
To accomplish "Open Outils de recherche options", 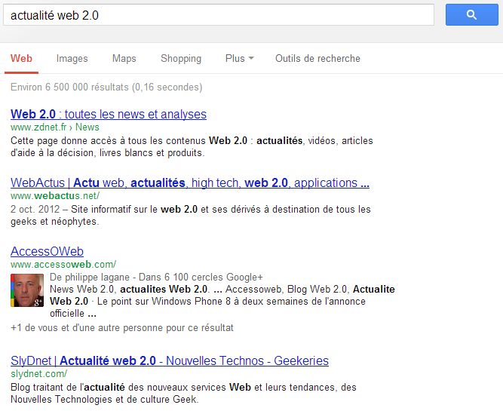I will tap(317, 58).
